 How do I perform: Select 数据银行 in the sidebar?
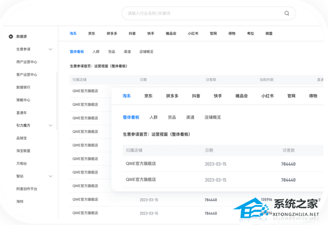[x=23, y=87]
